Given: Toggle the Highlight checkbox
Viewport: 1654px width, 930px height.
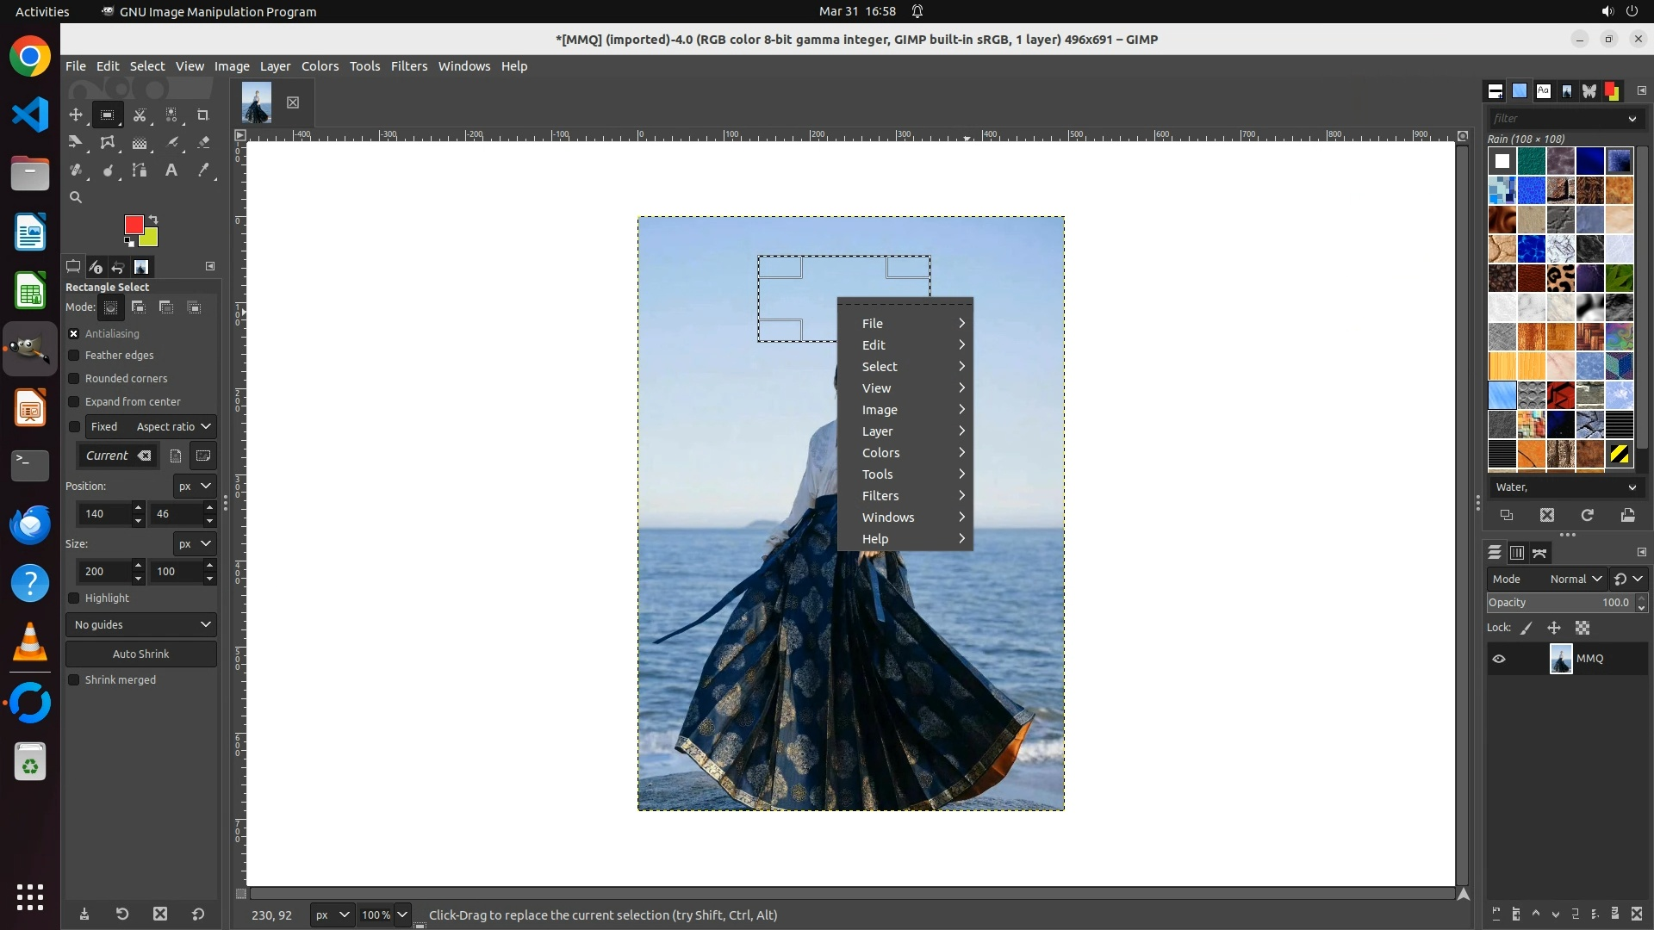Looking at the screenshot, I should point(74,598).
